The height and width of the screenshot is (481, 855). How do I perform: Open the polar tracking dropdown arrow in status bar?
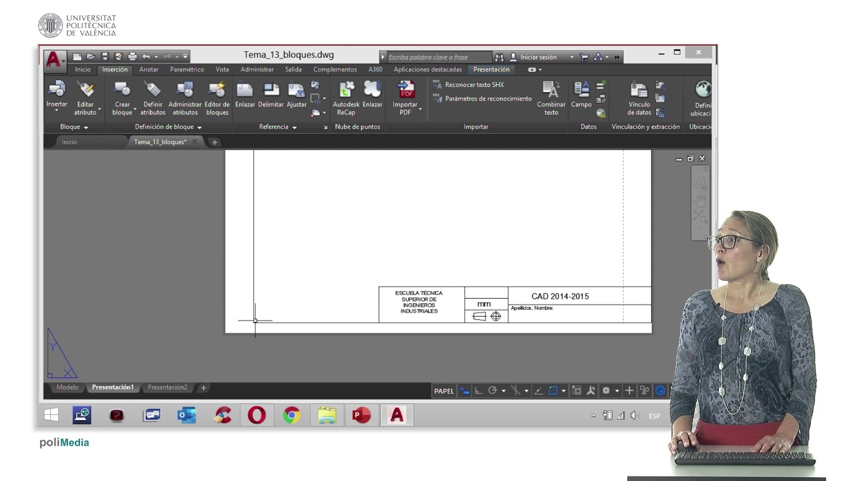(504, 391)
